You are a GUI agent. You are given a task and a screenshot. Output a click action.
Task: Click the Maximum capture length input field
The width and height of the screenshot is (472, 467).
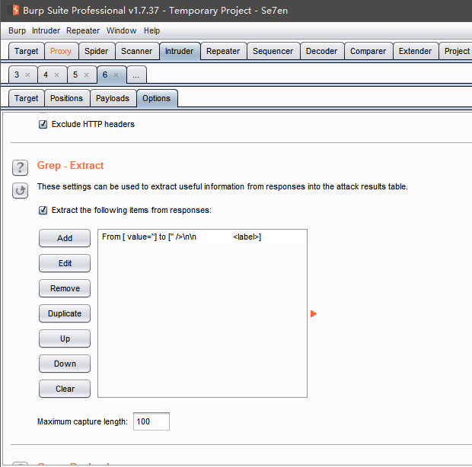pyautogui.click(x=151, y=421)
